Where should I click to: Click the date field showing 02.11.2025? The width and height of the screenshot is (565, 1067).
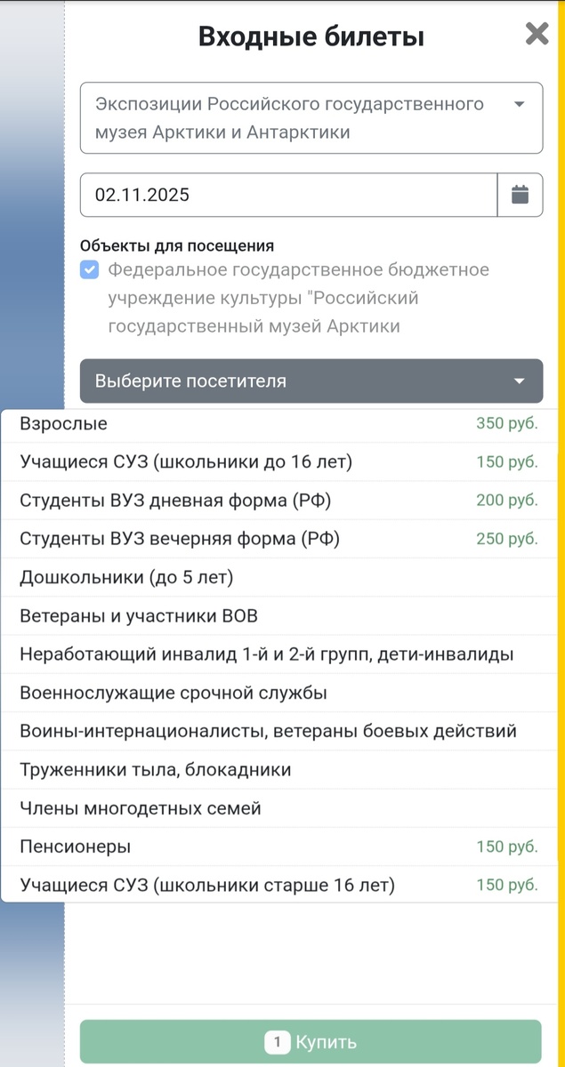pyautogui.click(x=285, y=195)
